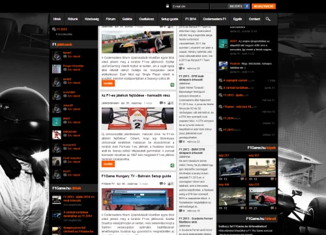Open article Az F1-es játékok fejlődése - harmadik rész
The width and height of the screenshot is (326, 235).
click(136, 95)
